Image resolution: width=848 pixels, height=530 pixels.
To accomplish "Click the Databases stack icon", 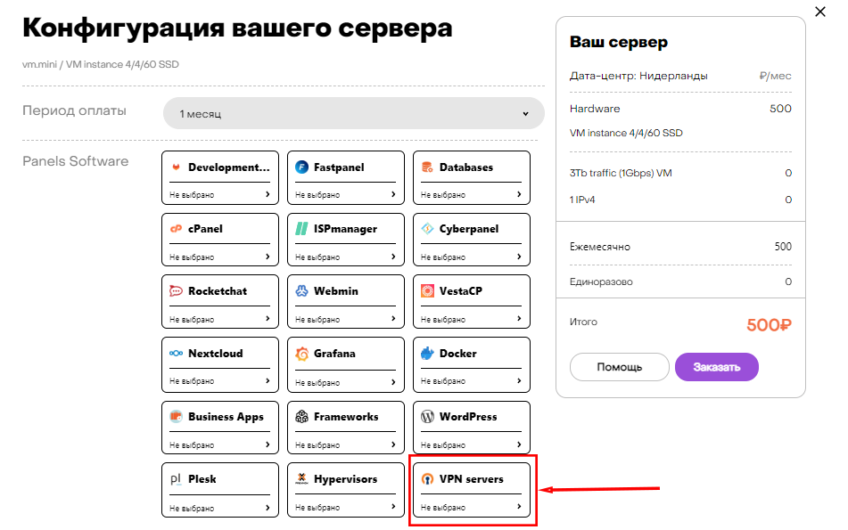I will click(427, 167).
